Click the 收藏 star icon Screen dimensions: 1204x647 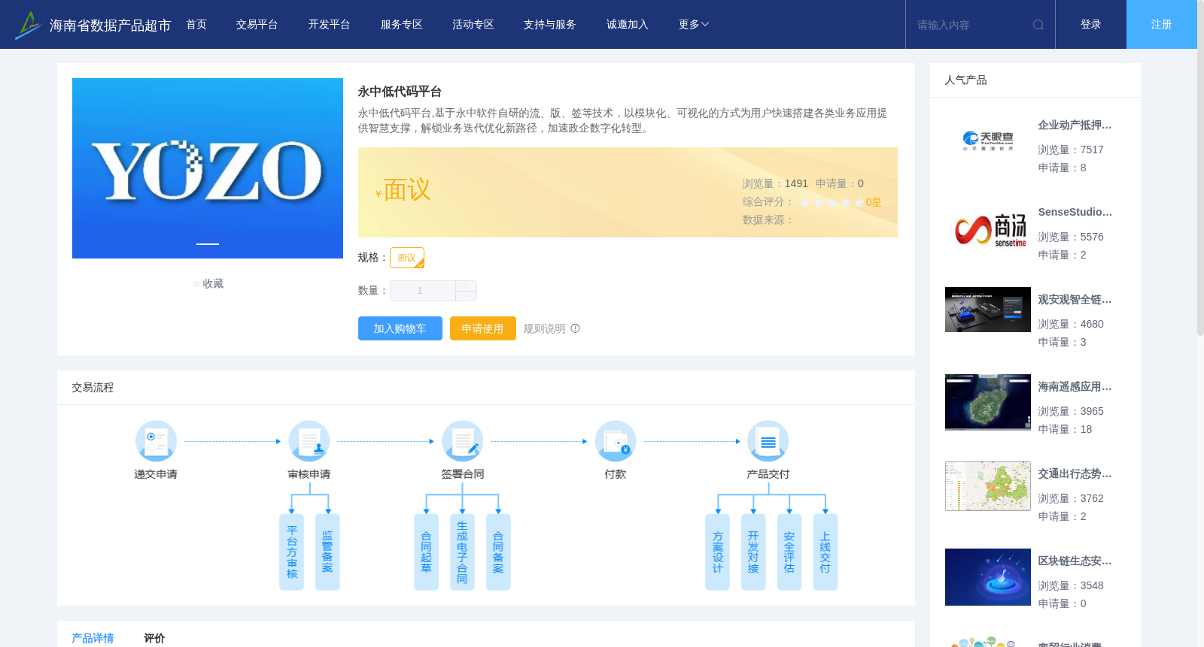tap(196, 284)
